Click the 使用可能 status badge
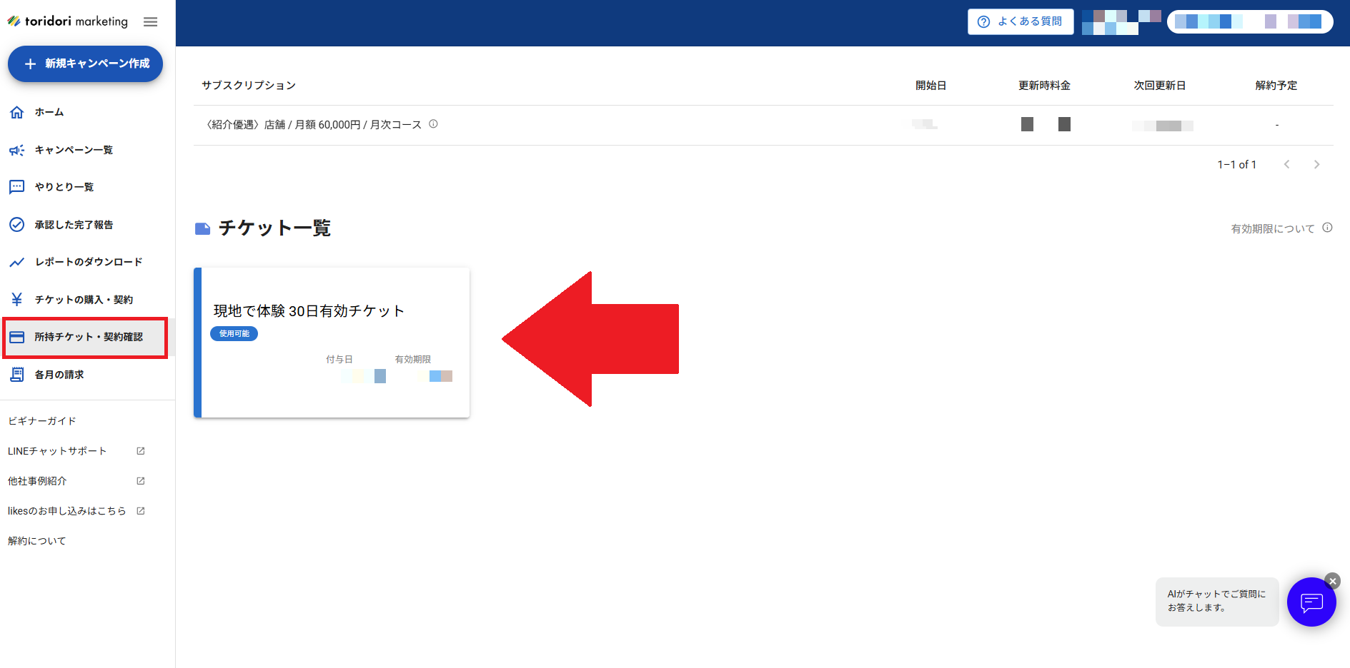This screenshot has width=1350, height=668. [234, 333]
